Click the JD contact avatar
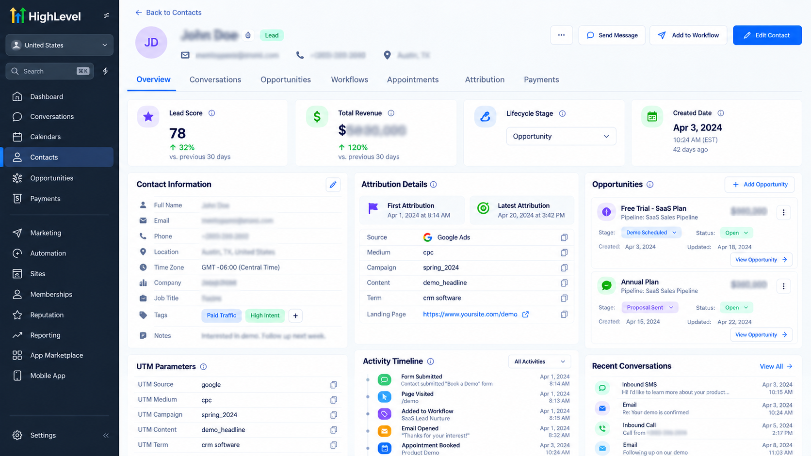The image size is (811, 456). (x=151, y=42)
